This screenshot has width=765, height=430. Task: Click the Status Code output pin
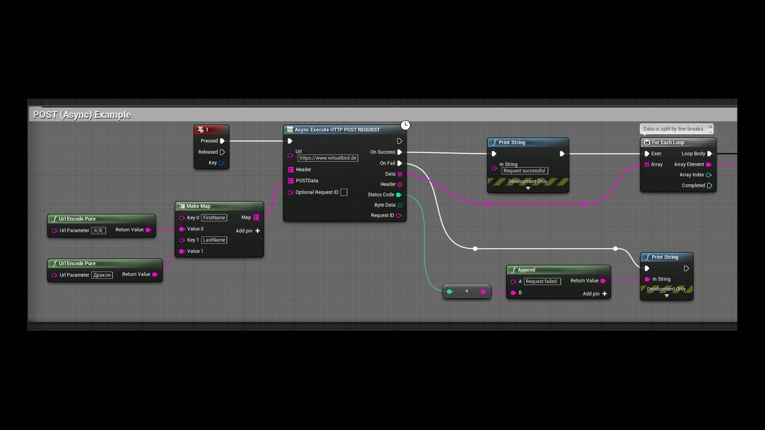pos(399,195)
